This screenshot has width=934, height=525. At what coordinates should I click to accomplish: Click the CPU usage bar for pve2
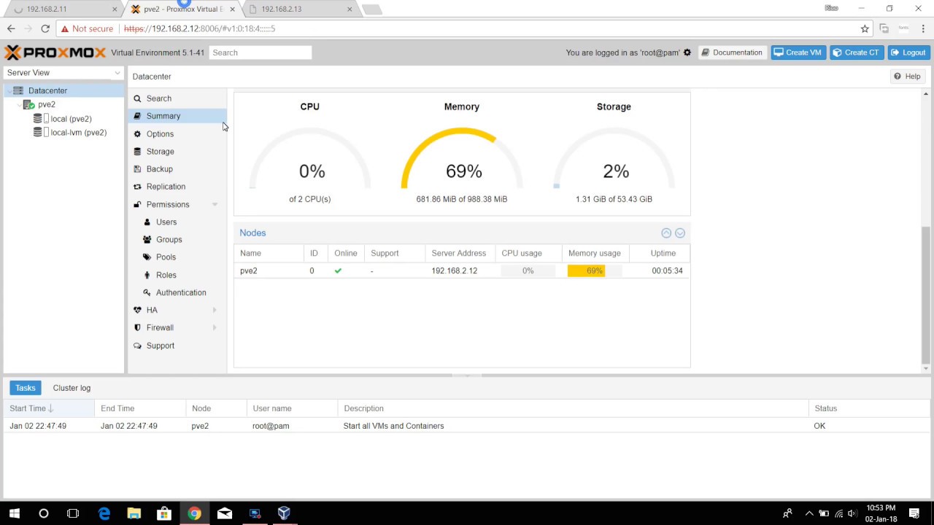click(x=528, y=271)
